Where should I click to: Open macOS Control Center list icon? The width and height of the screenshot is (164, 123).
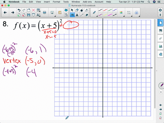(x=159, y=2)
